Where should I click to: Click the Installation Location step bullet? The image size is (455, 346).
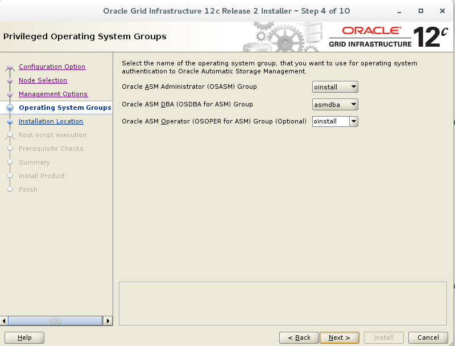coord(10,121)
